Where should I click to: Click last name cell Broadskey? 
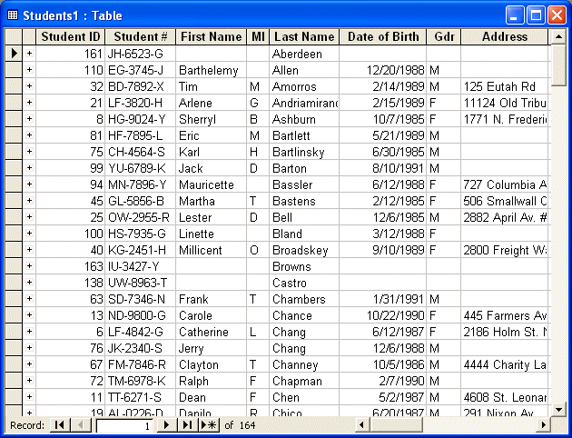[304, 250]
